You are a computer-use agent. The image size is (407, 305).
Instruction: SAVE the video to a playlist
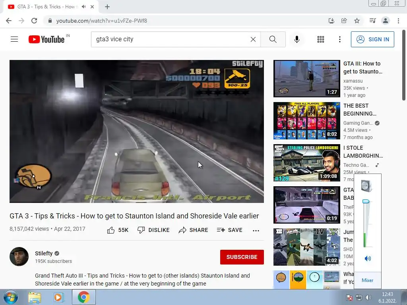(x=229, y=230)
